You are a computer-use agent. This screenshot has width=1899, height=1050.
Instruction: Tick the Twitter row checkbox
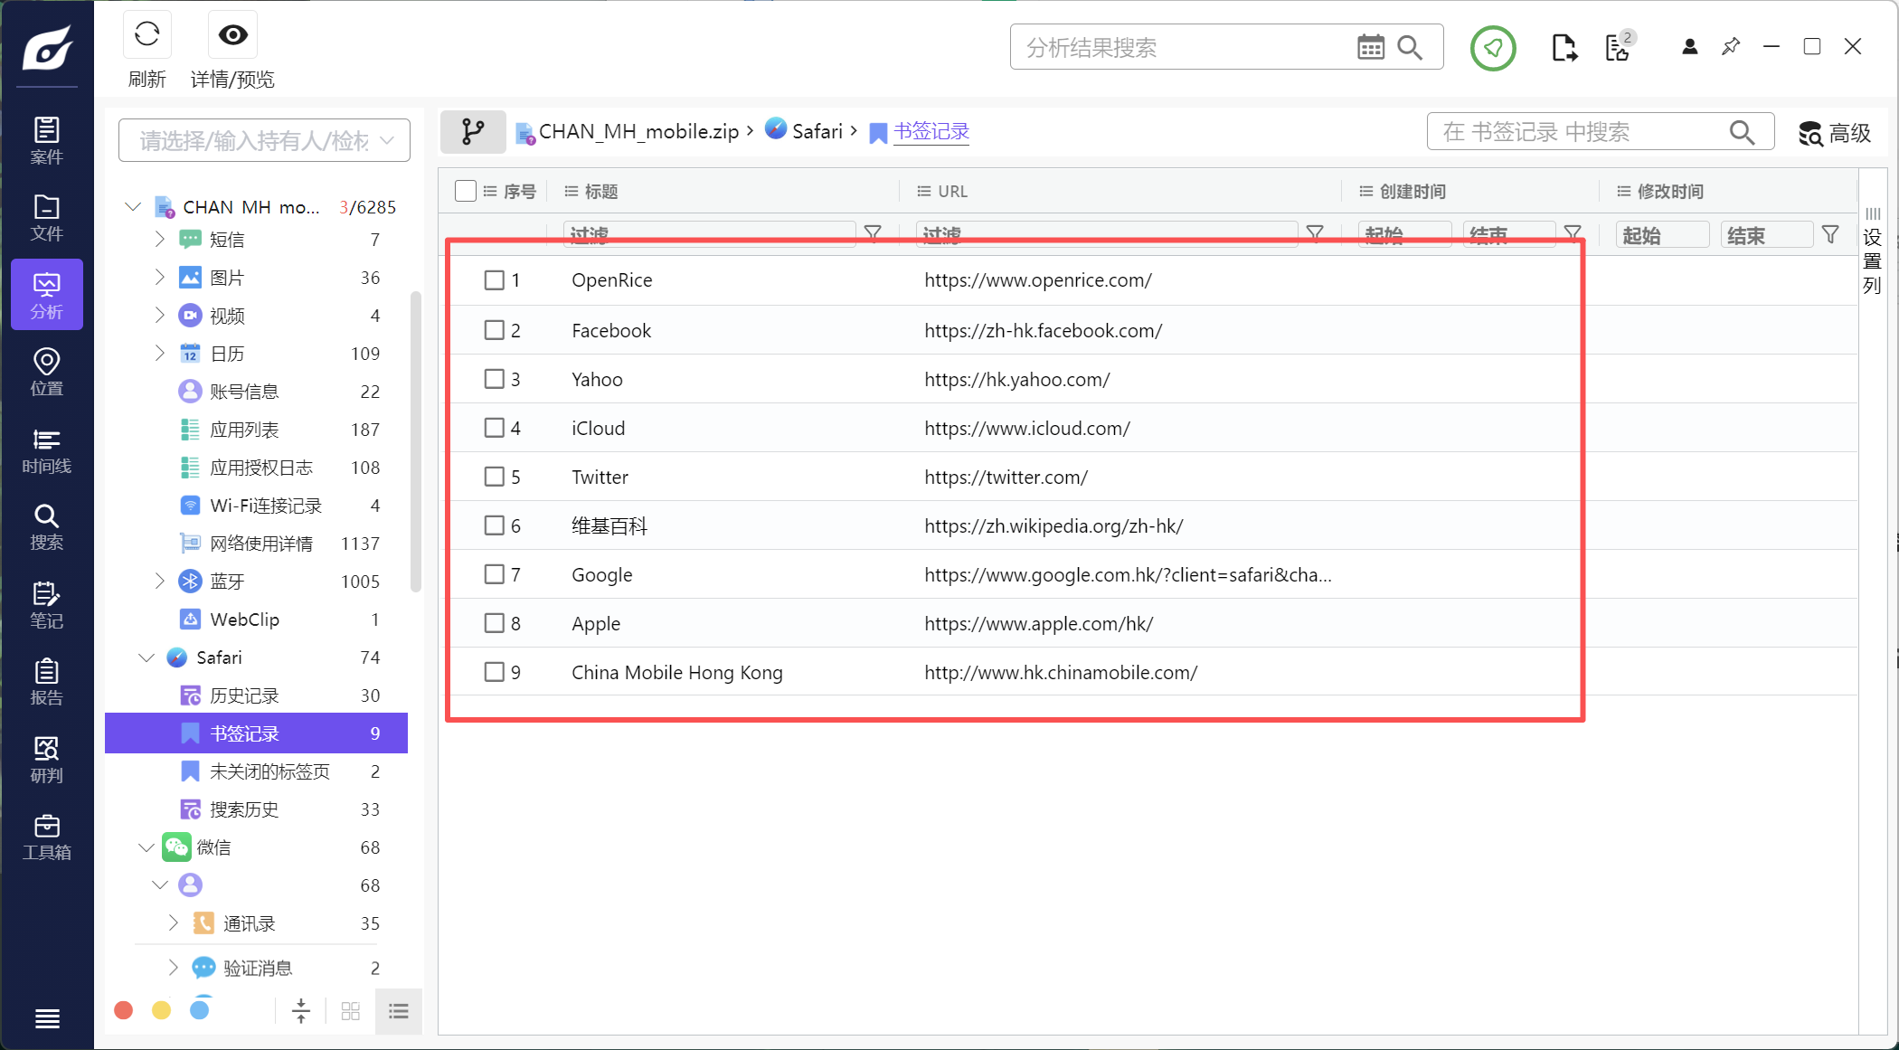coord(494,477)
